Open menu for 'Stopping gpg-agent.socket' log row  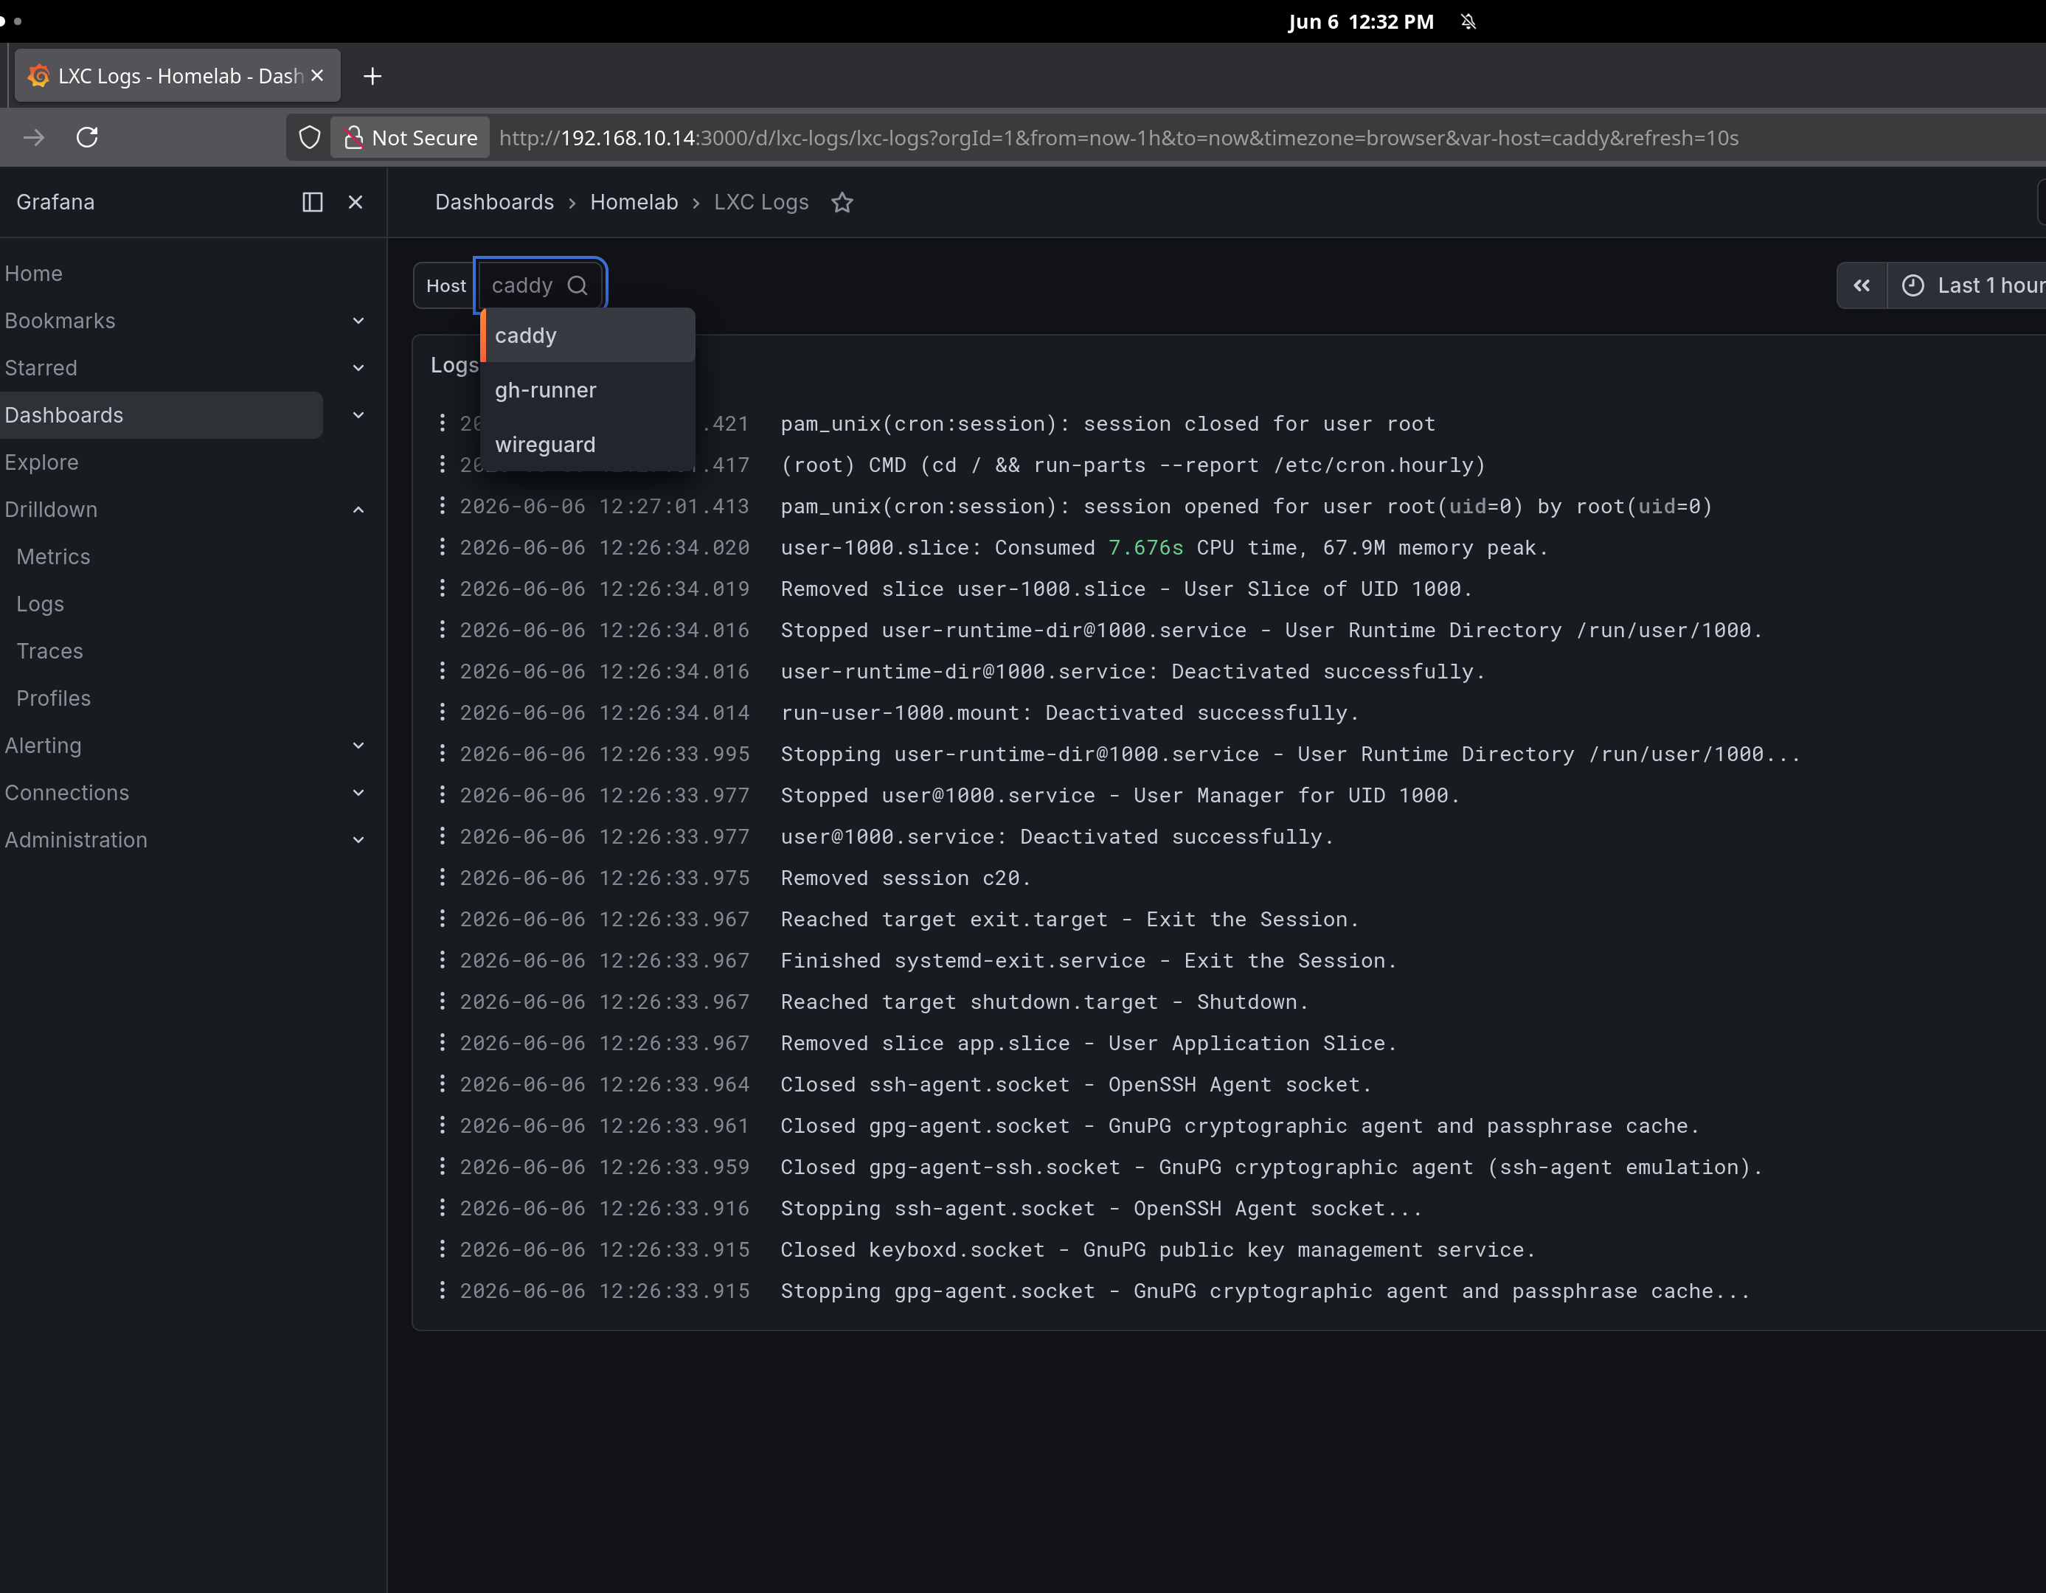[443, 1290]
